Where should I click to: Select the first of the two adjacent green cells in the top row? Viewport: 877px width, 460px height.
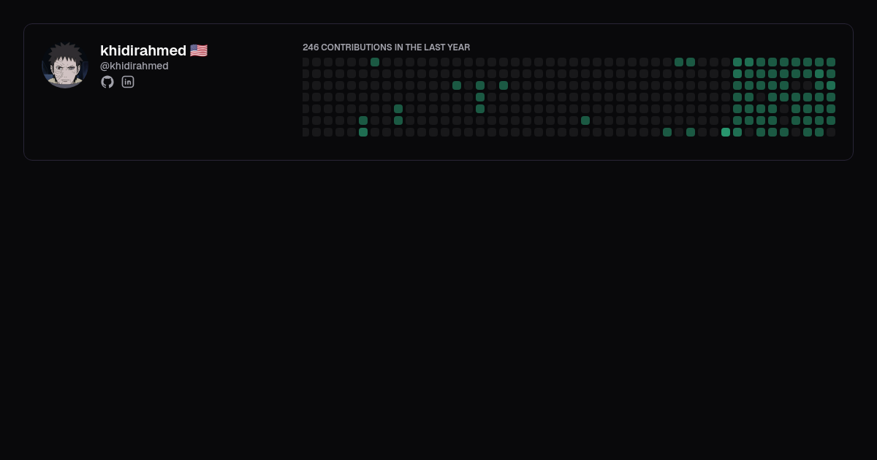[x=679, y=62]
